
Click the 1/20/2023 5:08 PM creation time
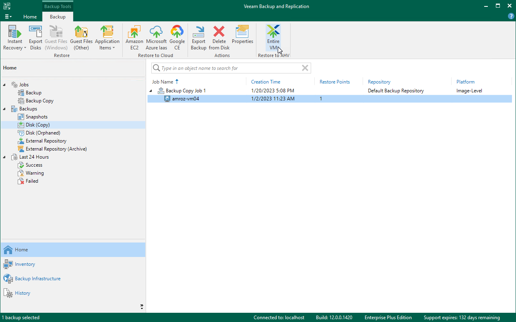[x=272, y=91]
